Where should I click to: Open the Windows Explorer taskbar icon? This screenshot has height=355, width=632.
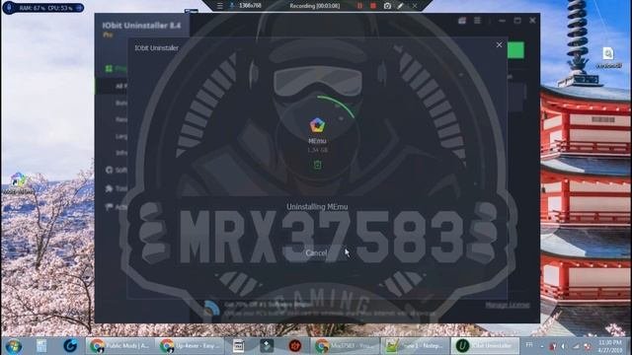coord(41,346)
